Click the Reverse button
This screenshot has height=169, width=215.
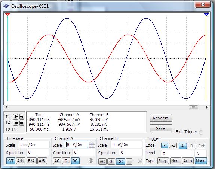click(161, 118)
